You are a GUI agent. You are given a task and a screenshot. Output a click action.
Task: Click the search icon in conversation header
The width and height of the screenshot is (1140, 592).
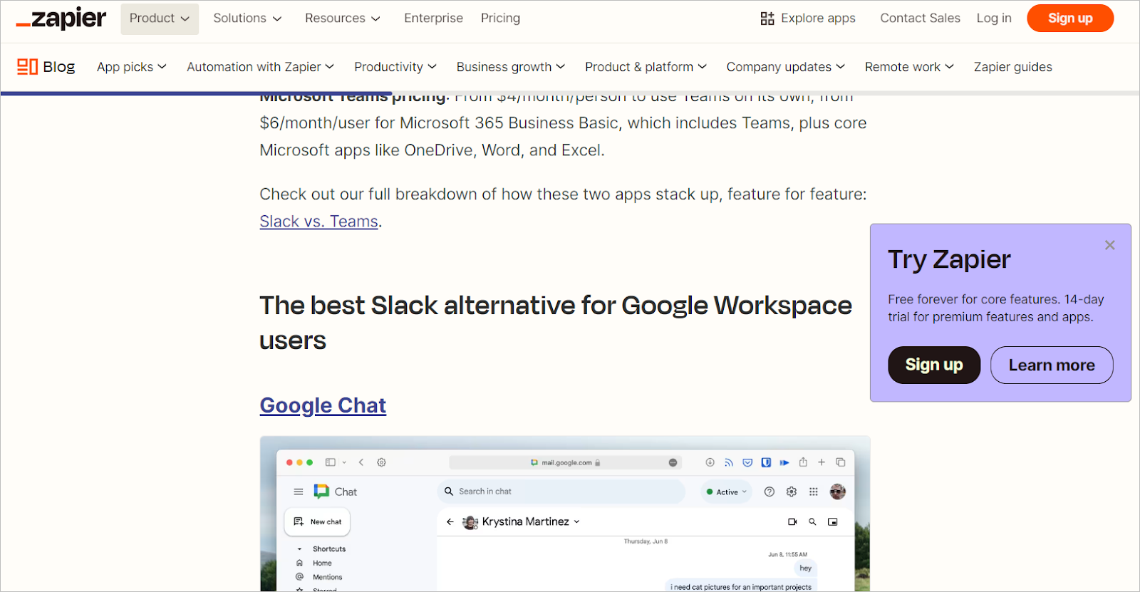point(812,521)
